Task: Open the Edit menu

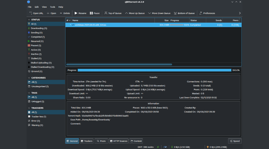Action: 37,7
